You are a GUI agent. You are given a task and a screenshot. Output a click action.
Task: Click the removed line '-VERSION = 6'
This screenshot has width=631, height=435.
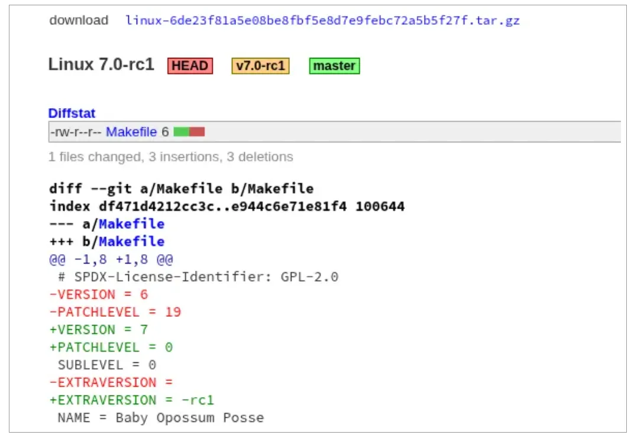click(x=99, y=295)
